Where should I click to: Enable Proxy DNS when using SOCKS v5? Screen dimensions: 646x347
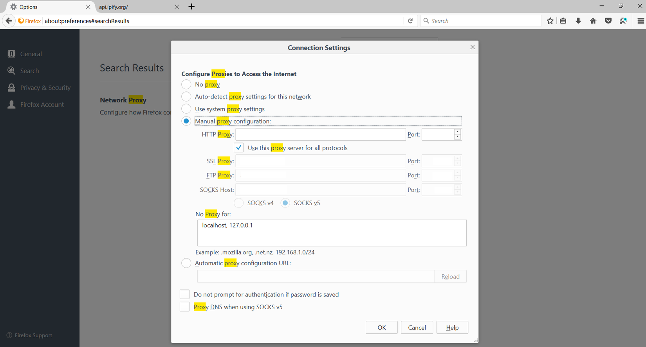(x=184, y=307)
